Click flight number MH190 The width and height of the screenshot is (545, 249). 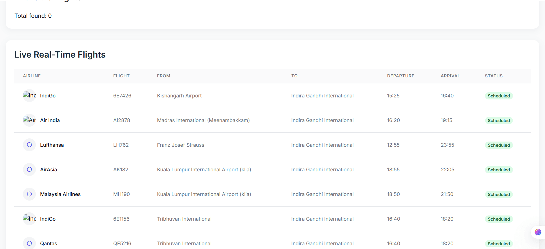(x=122, y=194)
